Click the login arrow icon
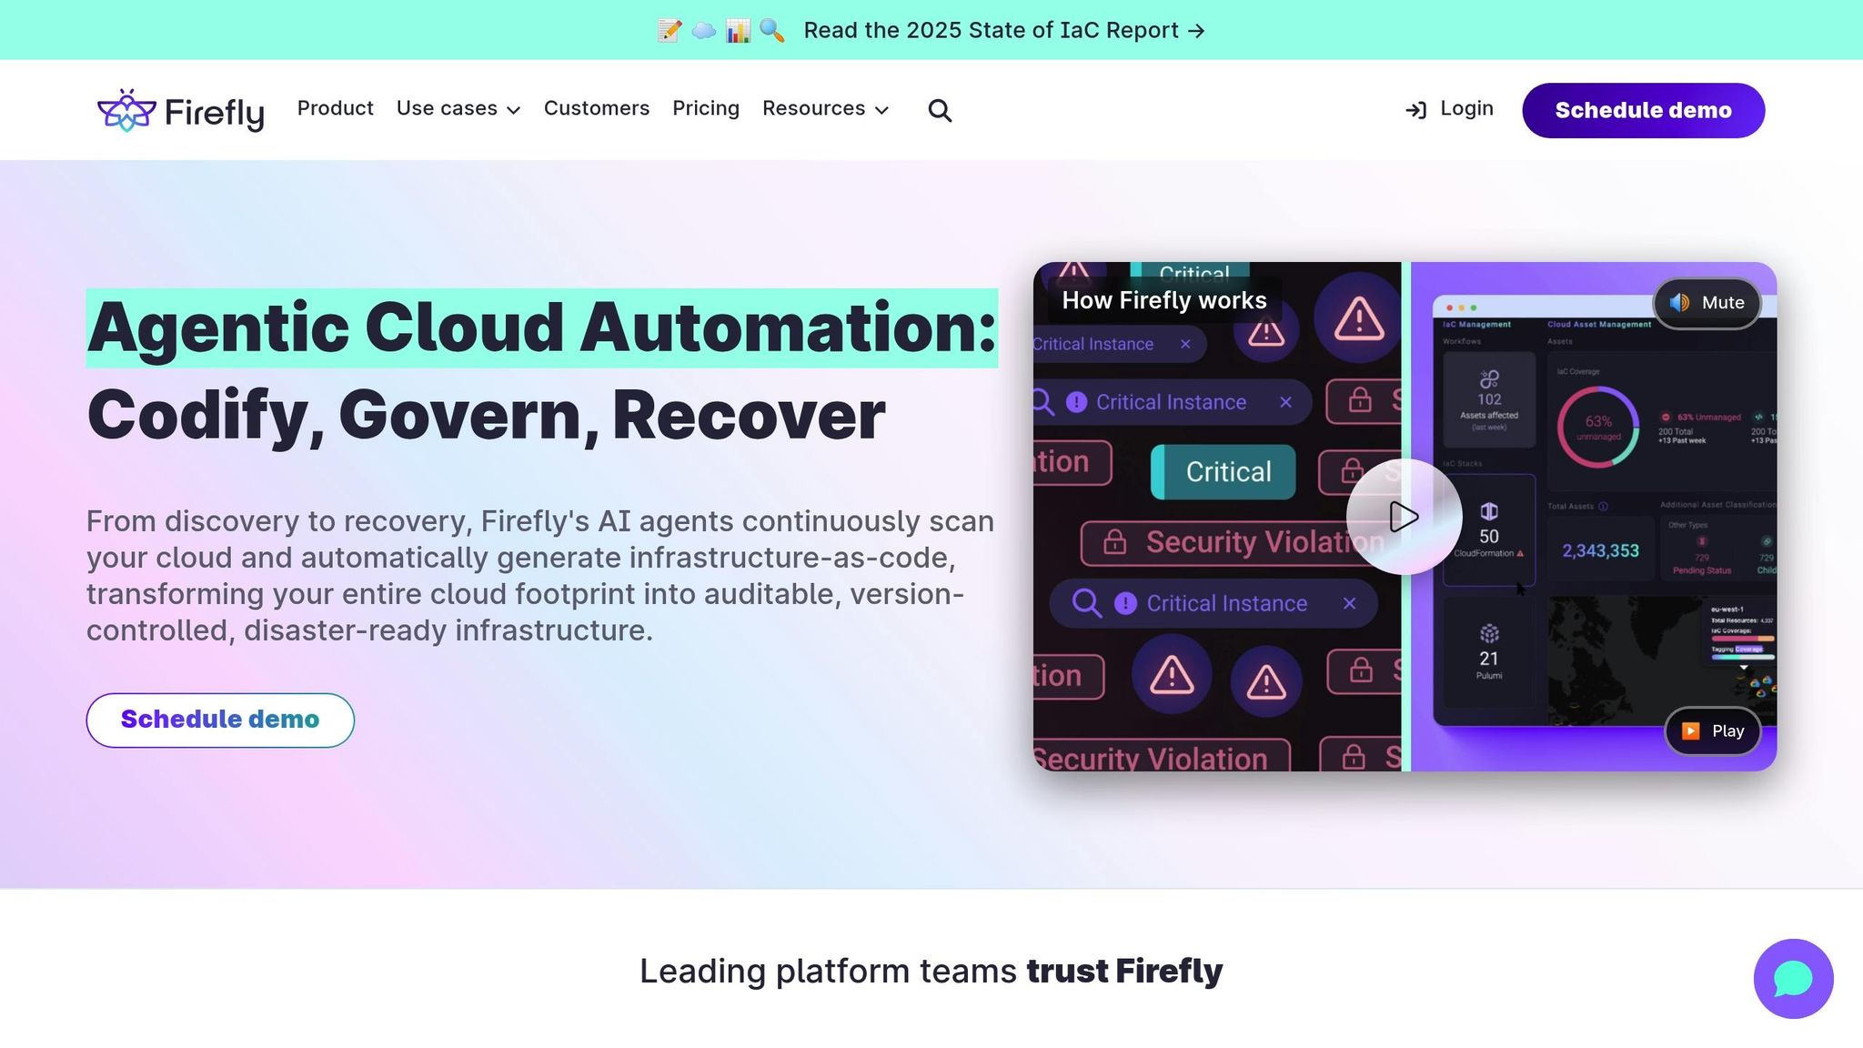Image resolution: width=1863 pixels, height=1048 pixels. coord(1415,109)
